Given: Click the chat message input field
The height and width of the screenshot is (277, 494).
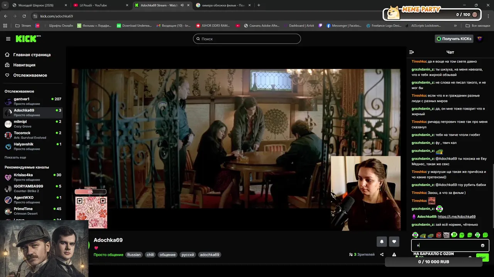Looking at the screenshot, I should [x=450, y=245].
